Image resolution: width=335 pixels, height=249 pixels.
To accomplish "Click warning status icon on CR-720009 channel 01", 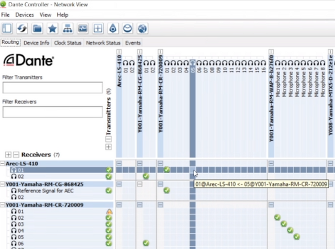I will click(x=109, y=211).
